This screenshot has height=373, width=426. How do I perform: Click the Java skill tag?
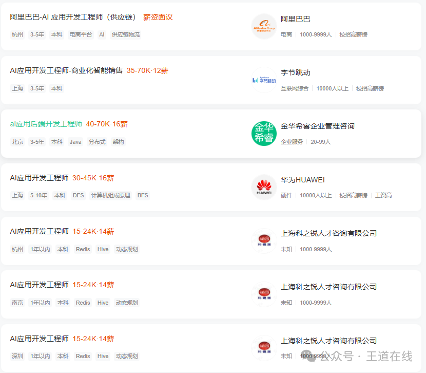coord(75,142)
